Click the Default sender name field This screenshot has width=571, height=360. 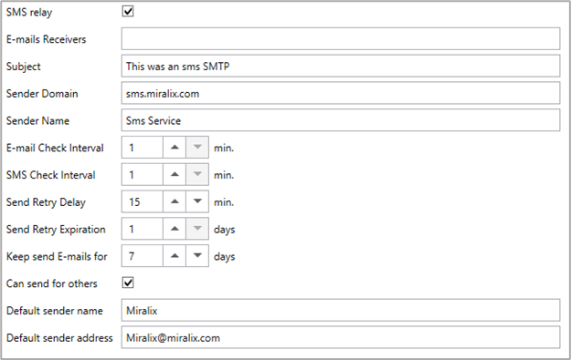click(x=341, y=310)
